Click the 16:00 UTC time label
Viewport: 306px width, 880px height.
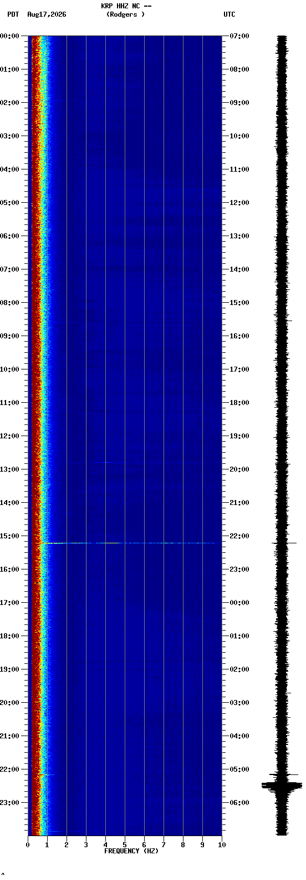tap(239, 336)
